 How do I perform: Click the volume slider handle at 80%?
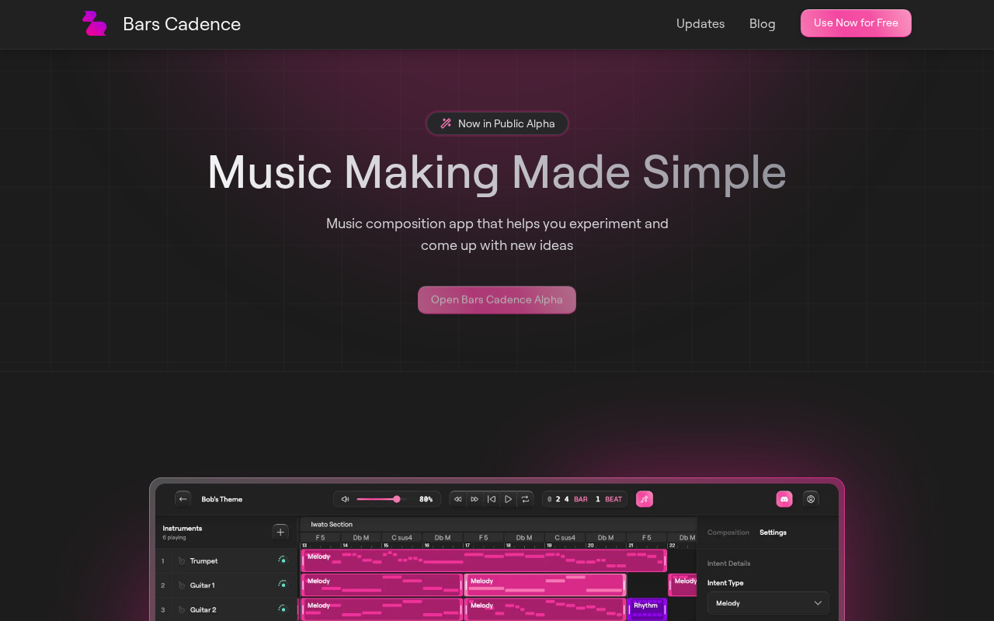click(397, 499)
